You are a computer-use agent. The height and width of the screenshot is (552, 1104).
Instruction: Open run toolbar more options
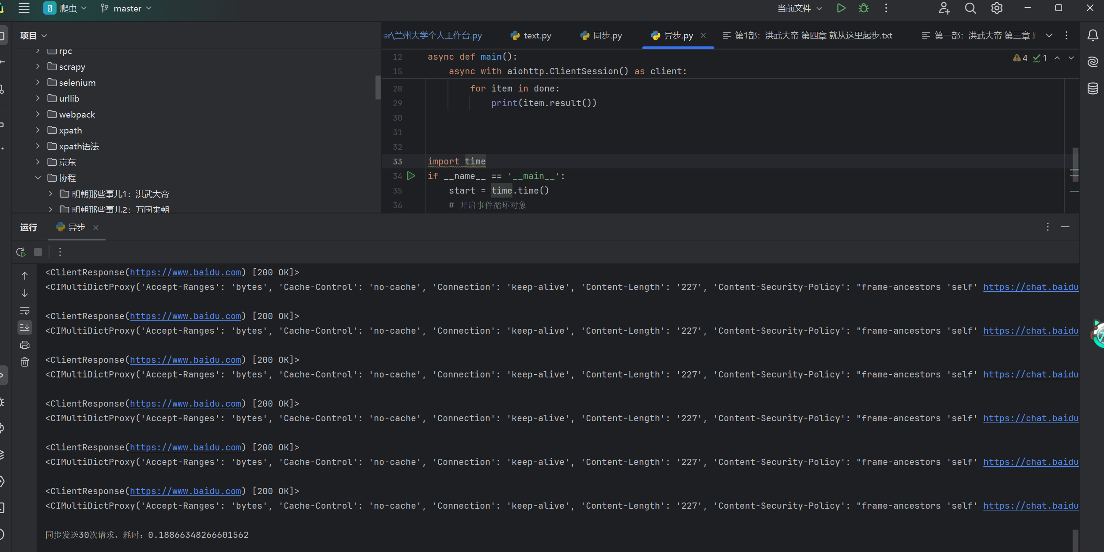click(x=60, y=252)
